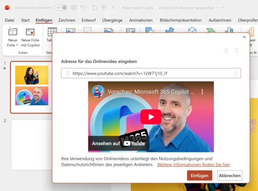Select the Einfügen ribbon tab
The width and height of the screenshot is (258, 191).
44,20
